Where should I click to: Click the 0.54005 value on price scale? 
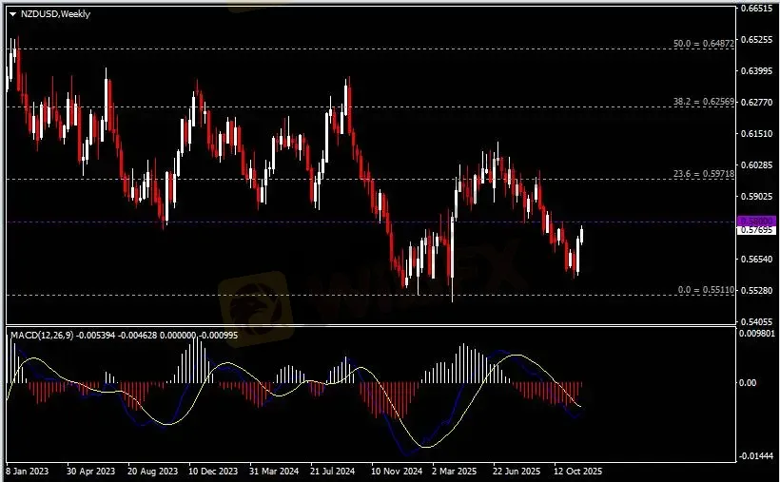point(756,321)
